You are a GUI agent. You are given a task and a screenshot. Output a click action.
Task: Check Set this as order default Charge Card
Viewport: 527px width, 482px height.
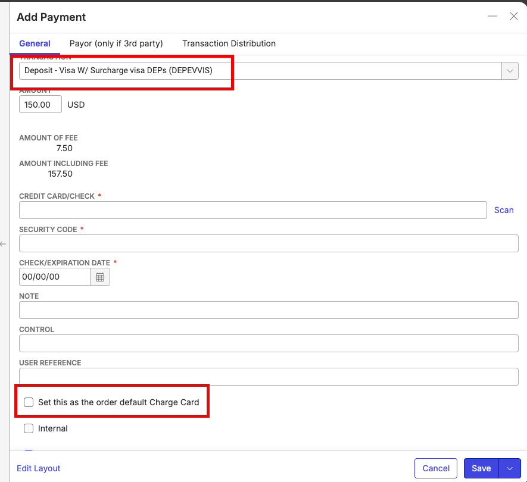(x=29, y=402)
